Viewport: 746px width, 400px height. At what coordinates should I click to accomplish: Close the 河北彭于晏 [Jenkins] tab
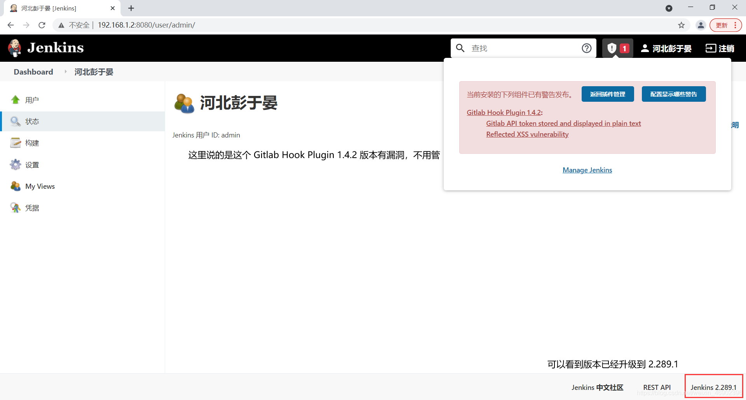113,8
